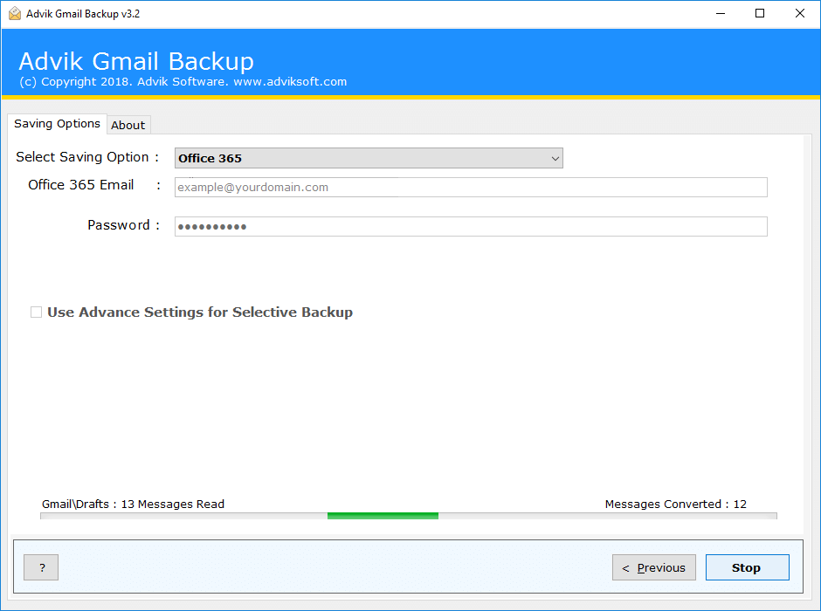This screenshot has width=821, height=611.
Task: Click the 'Office 365 Email' label
Action: tap(81, 185)
